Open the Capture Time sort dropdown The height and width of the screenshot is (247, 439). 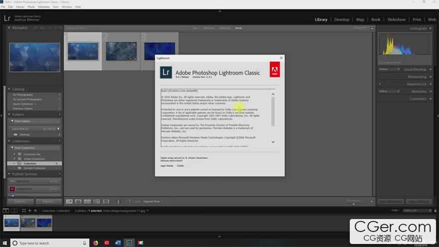pyautogui.click(x=153, y=202)
